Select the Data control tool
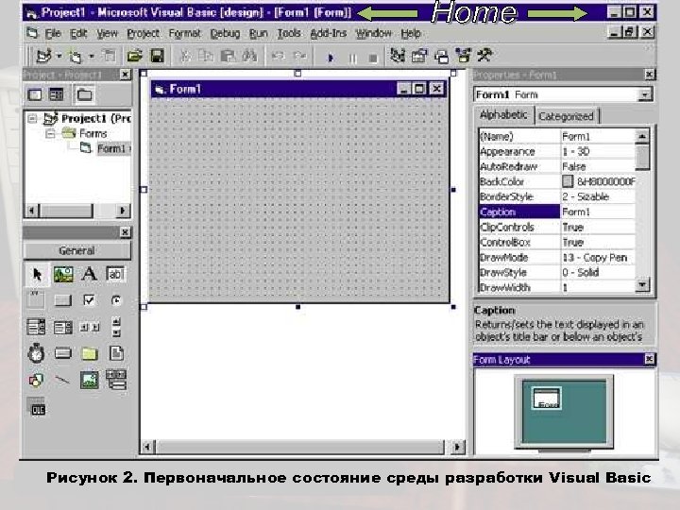This screenshot has height=510, width=680. [x=116, y=379]
